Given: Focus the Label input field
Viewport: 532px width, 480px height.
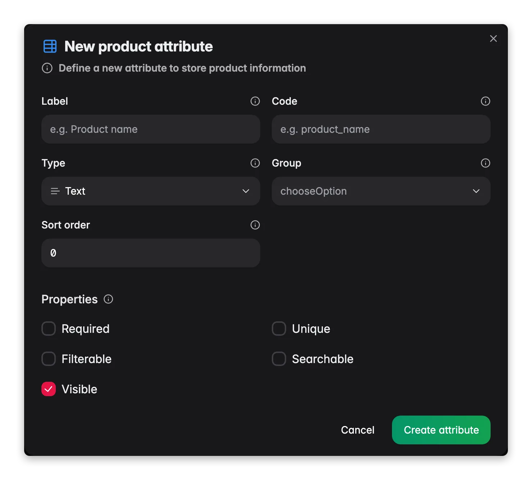Looking at the screenshot, I should [x=151, y=129].
